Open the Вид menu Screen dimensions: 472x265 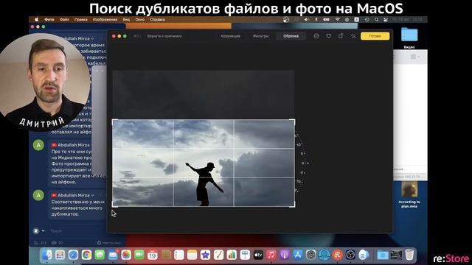point(126,20)
